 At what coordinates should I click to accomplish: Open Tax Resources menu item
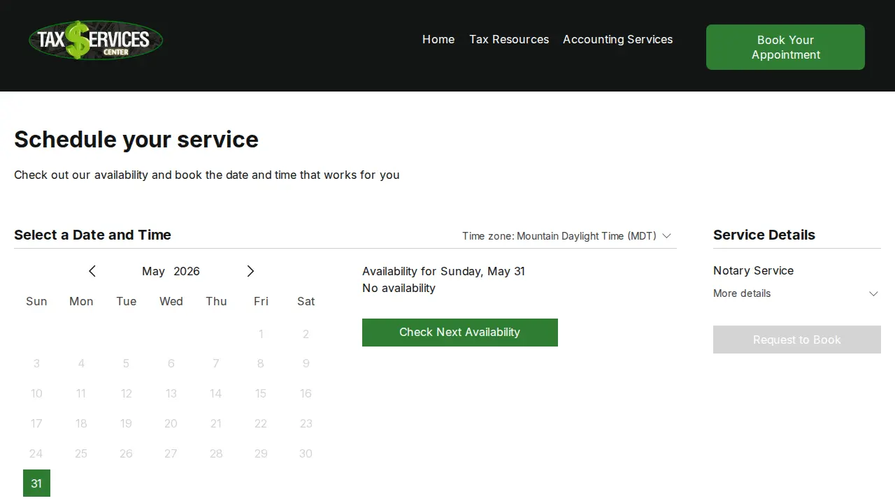click(x=509, y=39)
